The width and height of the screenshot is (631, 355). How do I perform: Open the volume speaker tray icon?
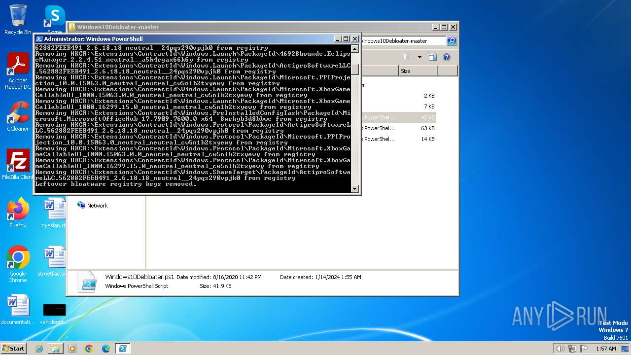click(x=560, y=349)
